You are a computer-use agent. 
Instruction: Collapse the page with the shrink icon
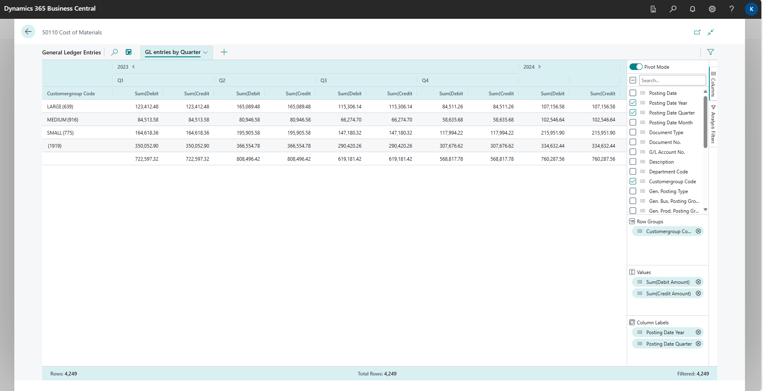pyautogui.click(x=711, y=32)
